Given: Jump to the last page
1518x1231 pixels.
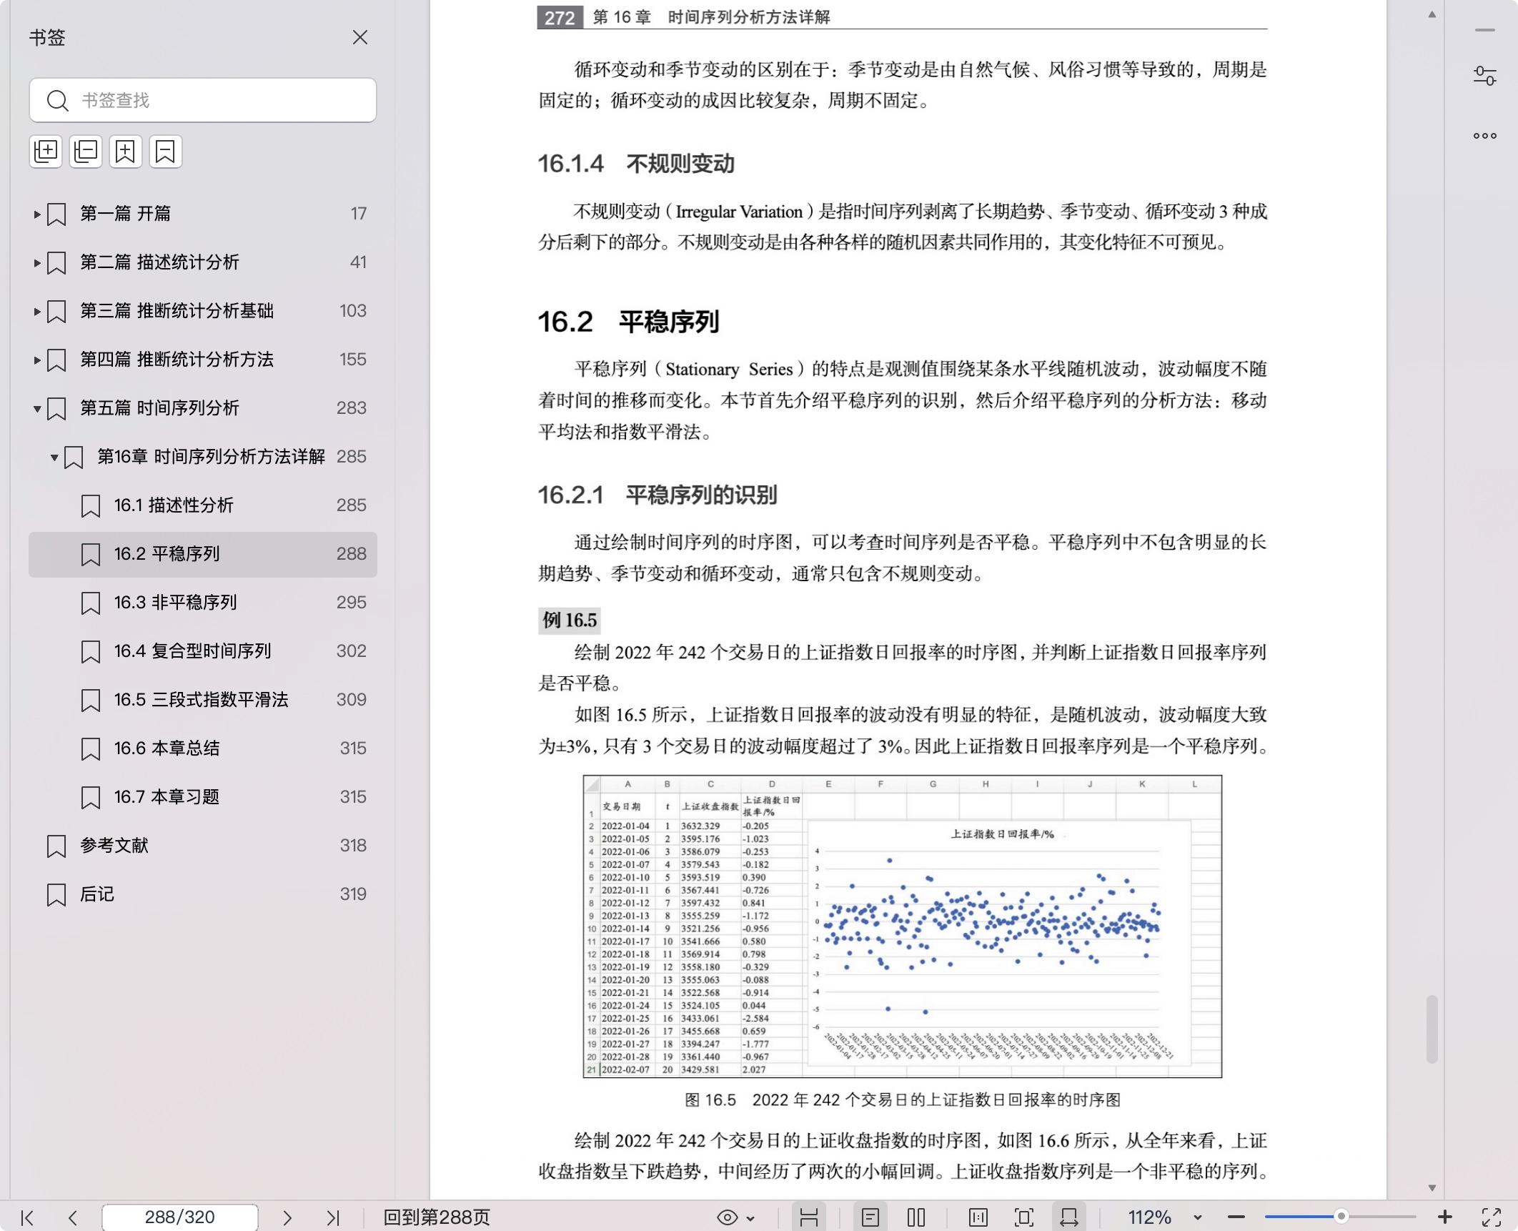Looking at the screenshot, I should 333,1217.
